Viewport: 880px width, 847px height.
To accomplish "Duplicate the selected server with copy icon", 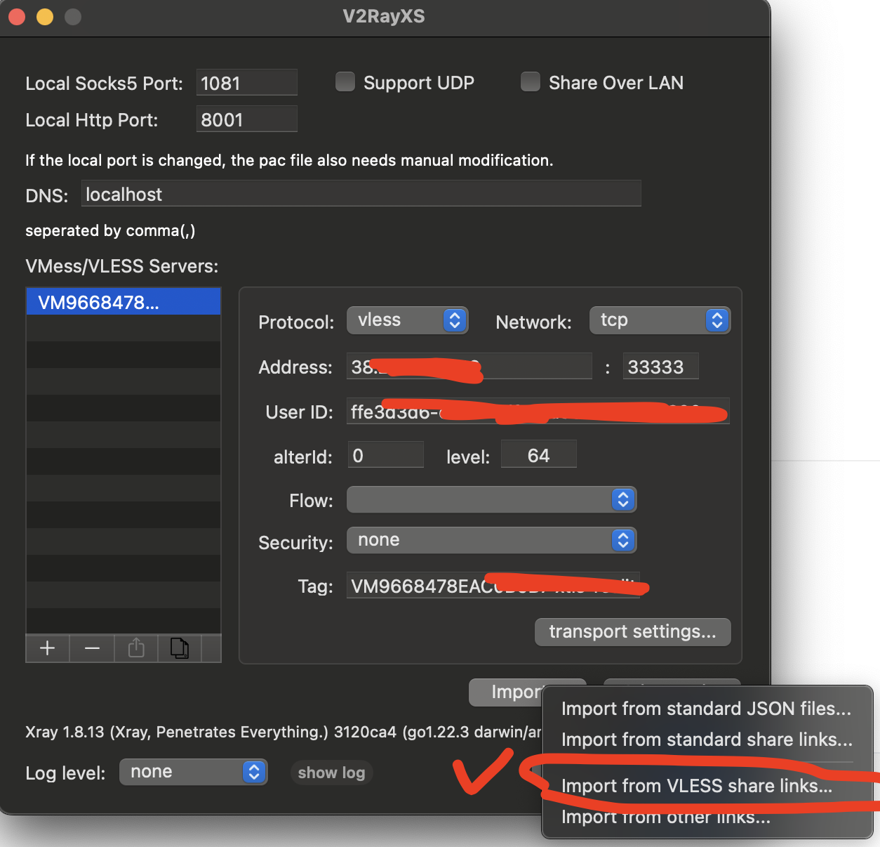I will click(x=180, y=648).
